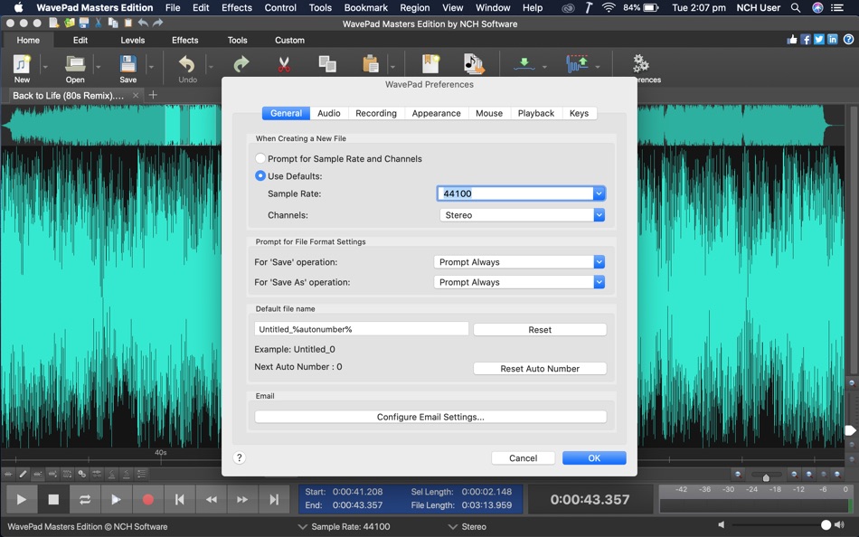
Task: Switch to the Keys preferences tab
Action: 579,113
